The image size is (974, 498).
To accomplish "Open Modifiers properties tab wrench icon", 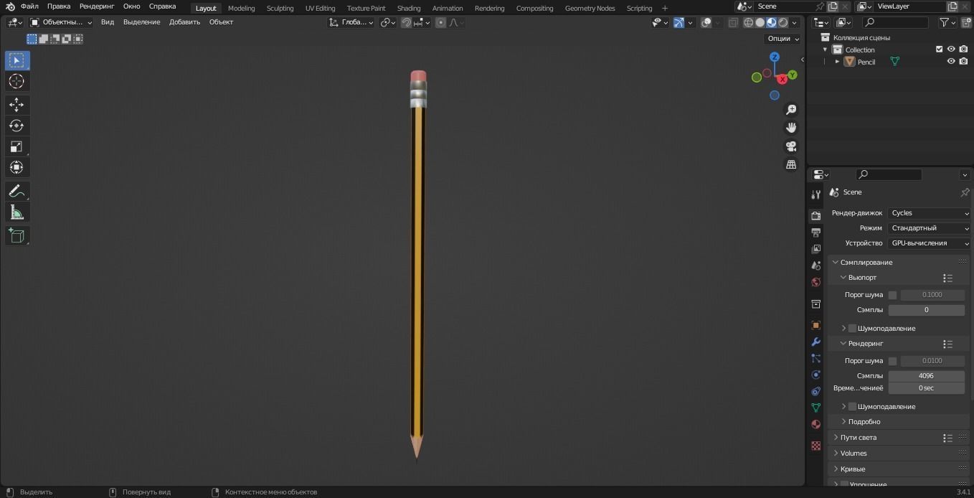I will coord(815,342).
